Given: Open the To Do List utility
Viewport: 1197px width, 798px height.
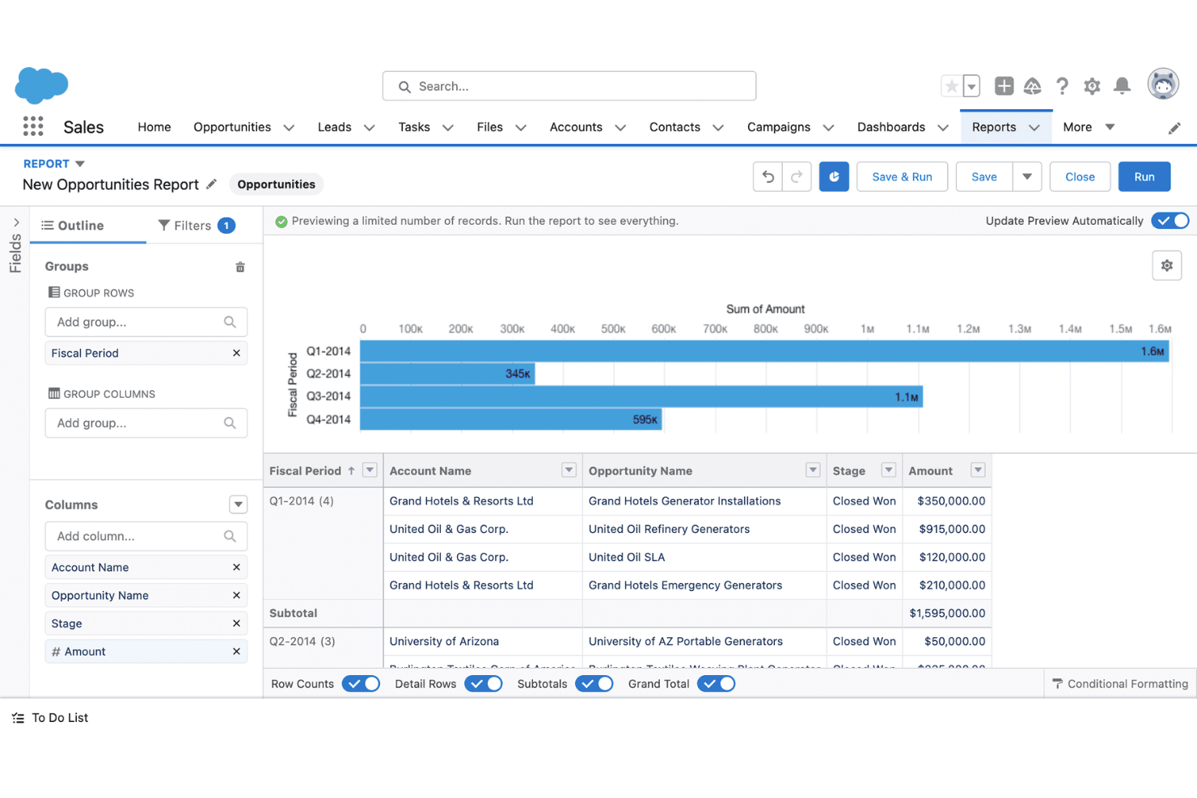Looking at the screenshot, I should 50,718.
